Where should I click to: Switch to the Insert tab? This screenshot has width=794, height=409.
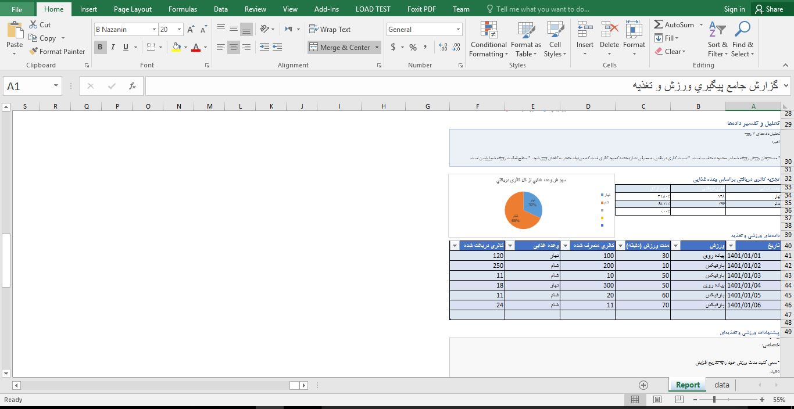pos(88,9)
